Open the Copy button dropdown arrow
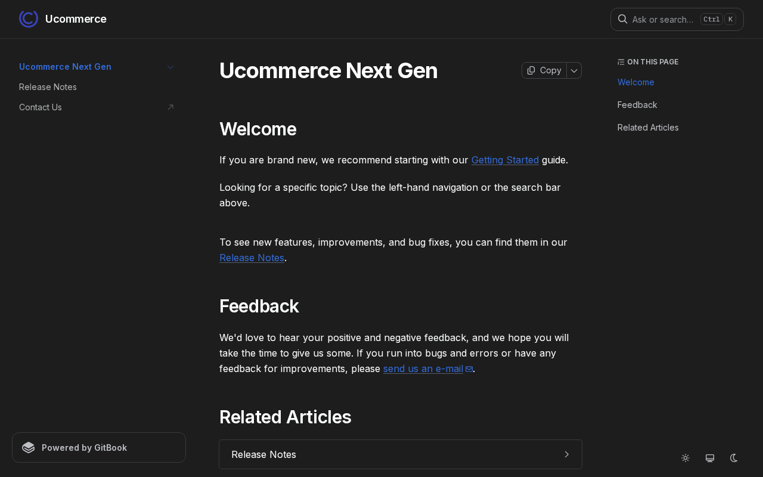763x477 pixels. pos(574,70)
